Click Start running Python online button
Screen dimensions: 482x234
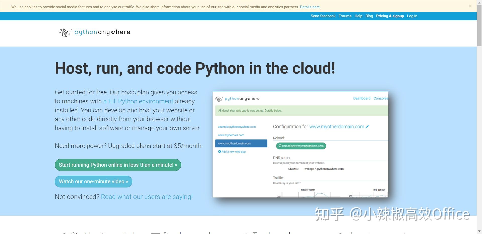(118, 165)
